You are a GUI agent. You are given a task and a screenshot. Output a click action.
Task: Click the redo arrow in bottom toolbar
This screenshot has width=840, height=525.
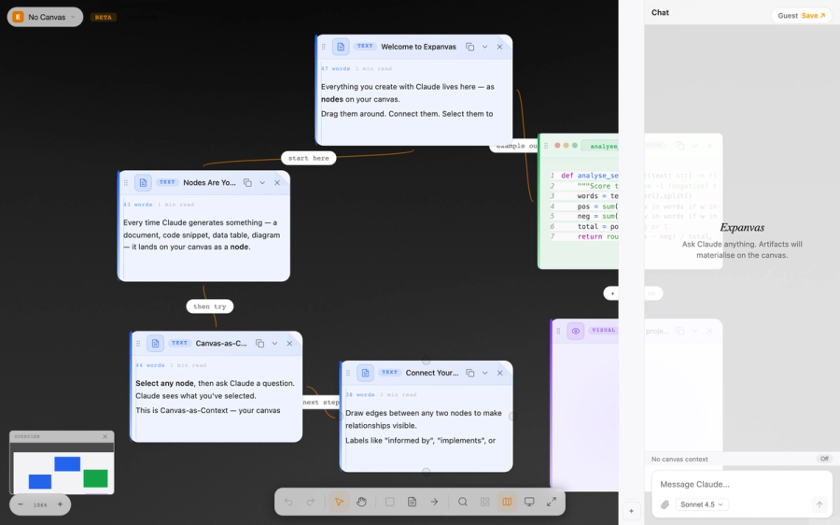click(x=311, y=502)
